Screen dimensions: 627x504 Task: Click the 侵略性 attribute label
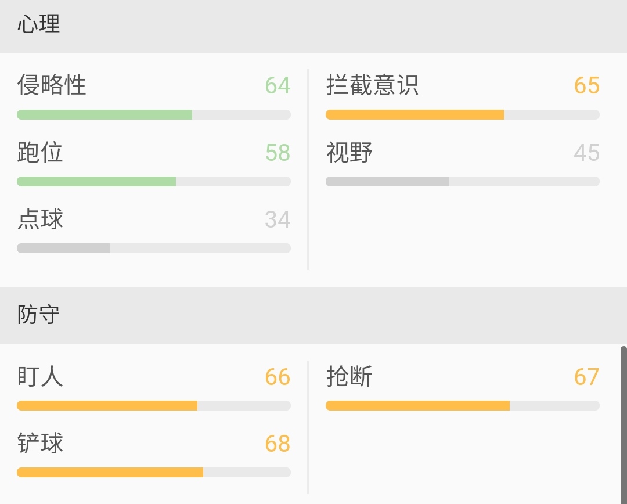tap(52, 85)
